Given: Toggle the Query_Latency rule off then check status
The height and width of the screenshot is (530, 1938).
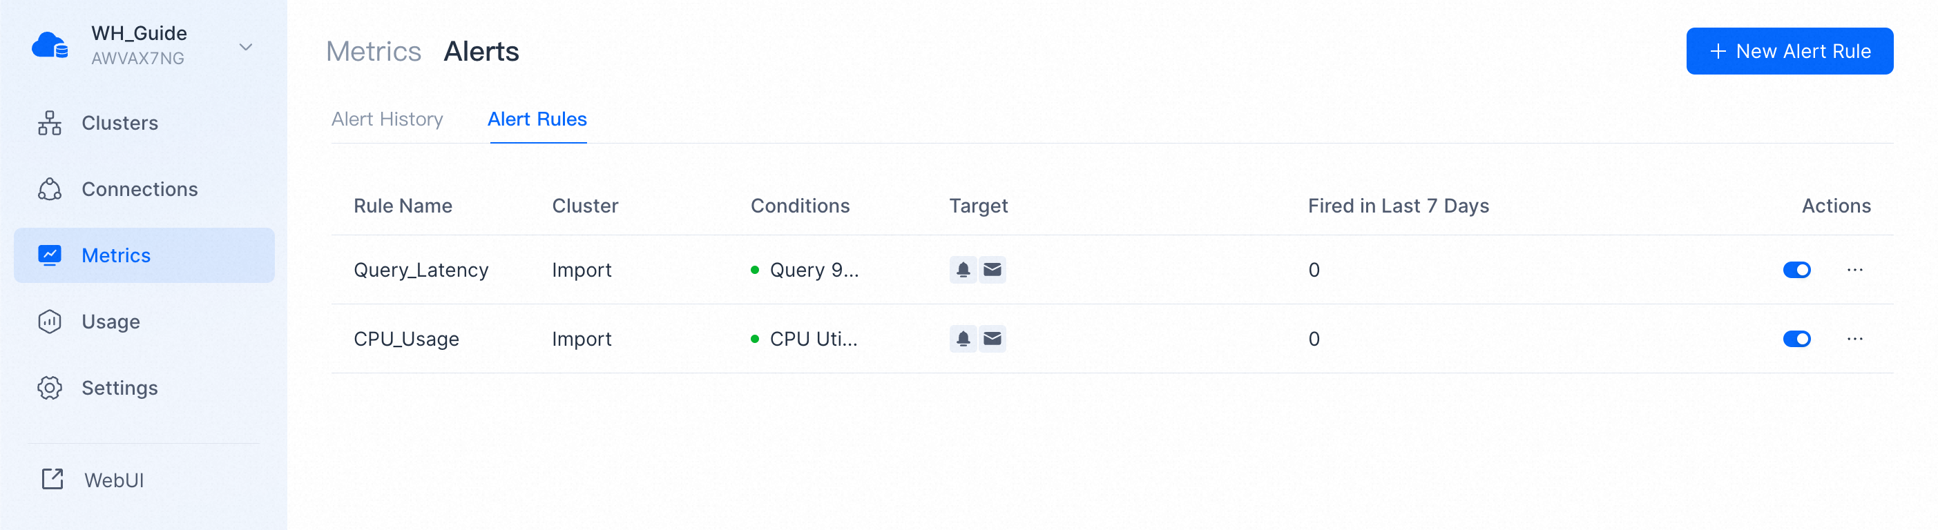Looking at the screenshot, I should pos(1796,270).
